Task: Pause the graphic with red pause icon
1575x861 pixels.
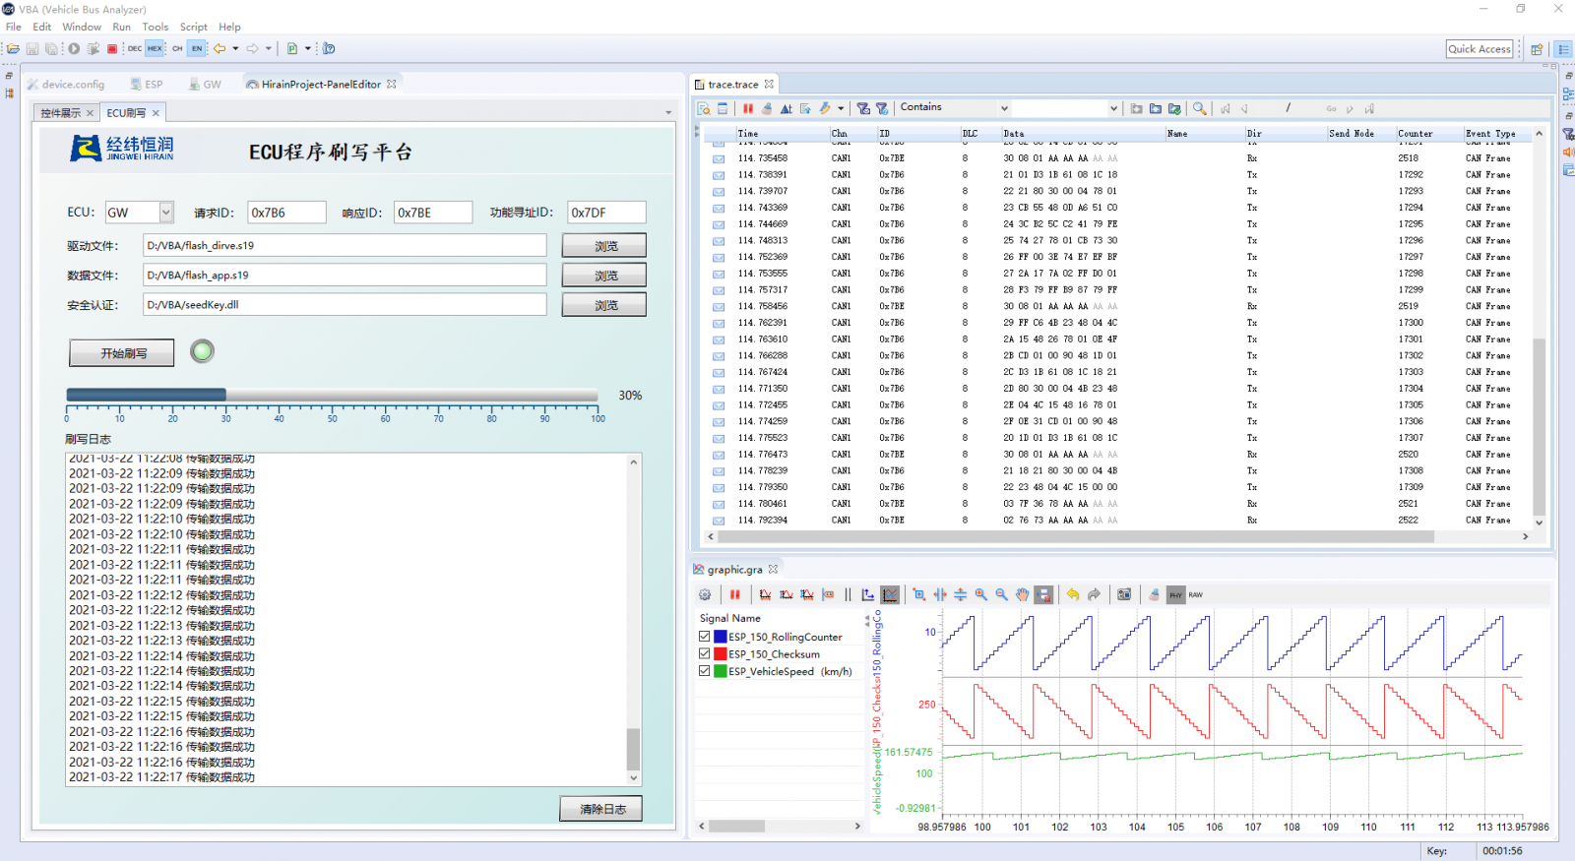Action: click(734, 594)
